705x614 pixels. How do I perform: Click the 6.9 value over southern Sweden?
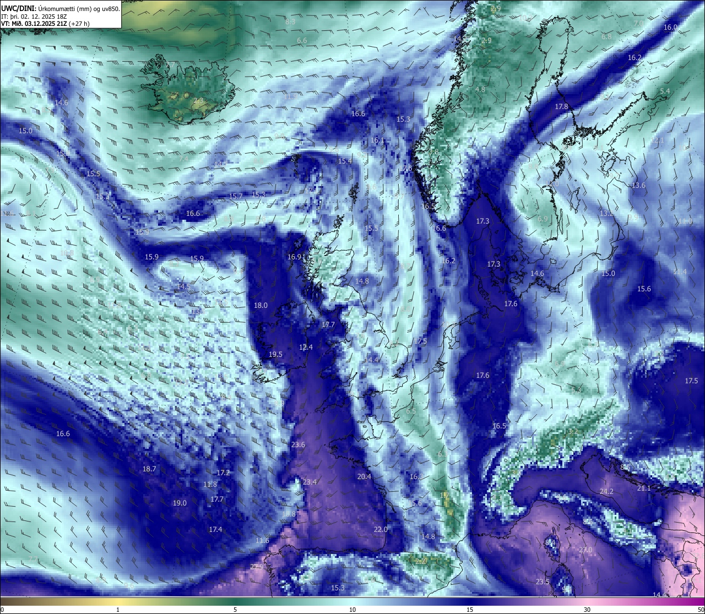[x=543, y=219]
